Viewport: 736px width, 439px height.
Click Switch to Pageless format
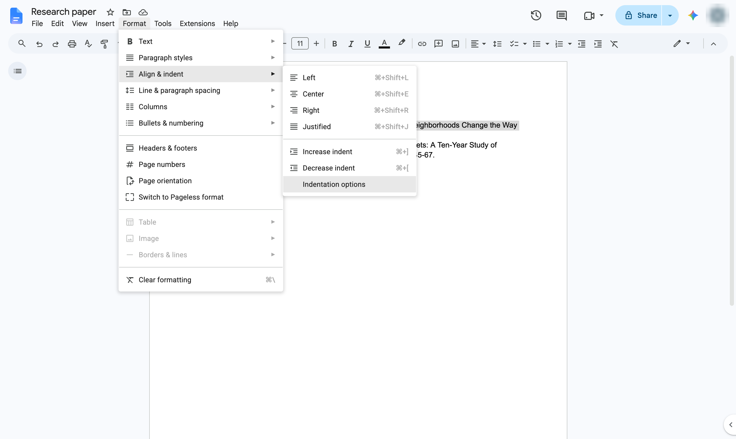tap(201, 197)
